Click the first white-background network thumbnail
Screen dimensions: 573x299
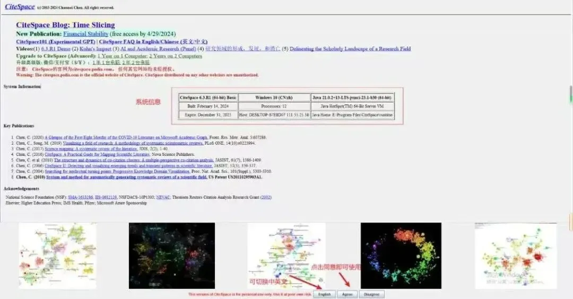57,256
